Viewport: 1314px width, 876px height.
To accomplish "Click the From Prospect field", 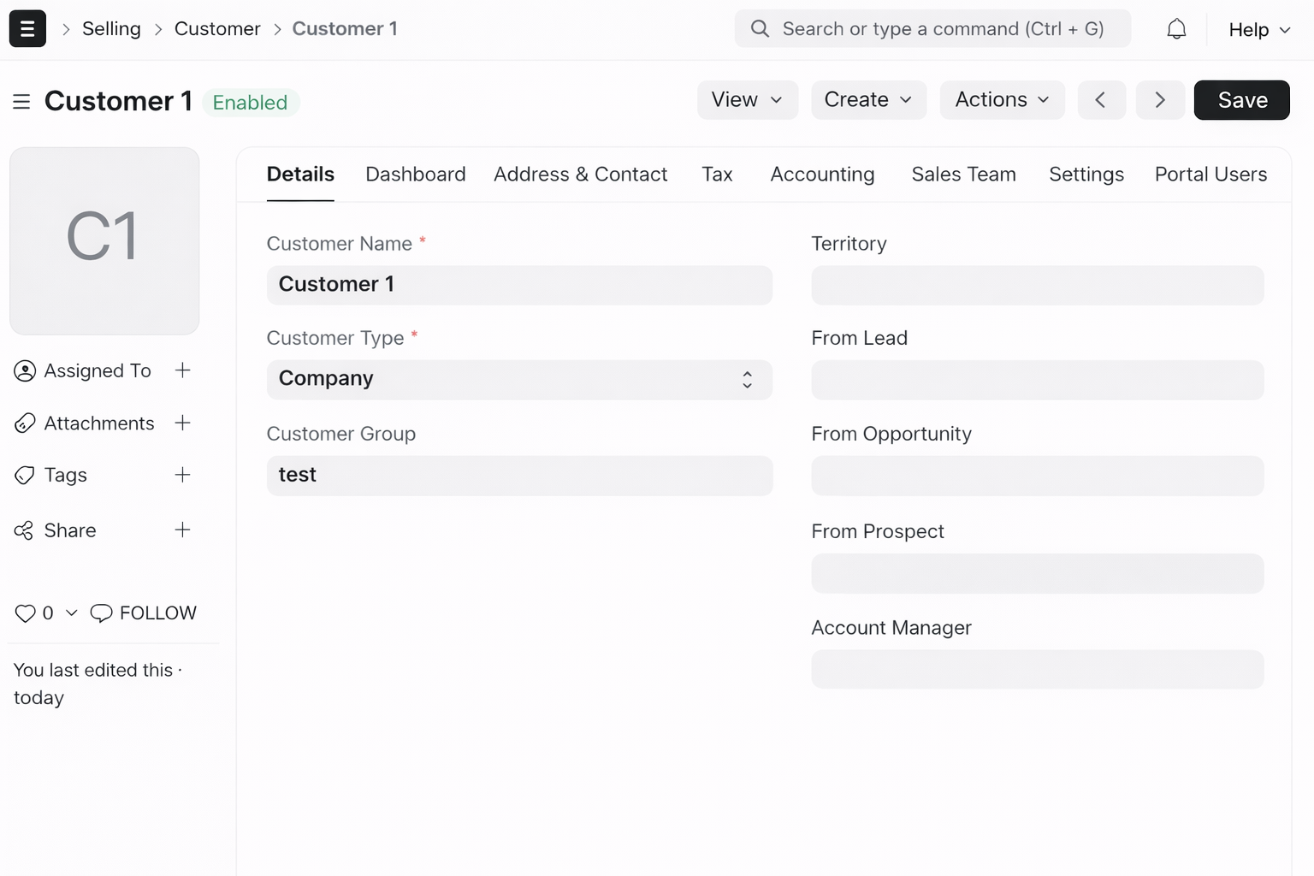I will click(1037, 573).
